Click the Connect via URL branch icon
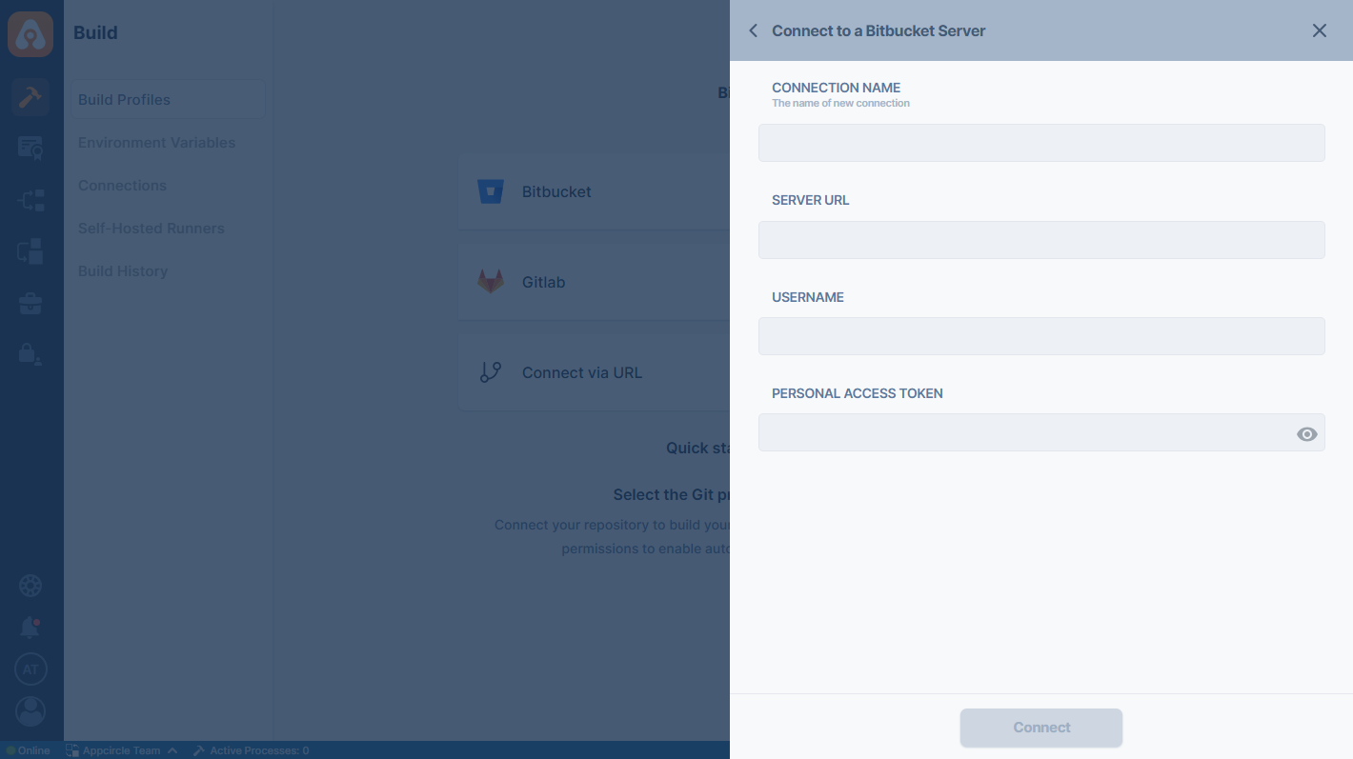This screenshot has height=759, width=1353. click(491, 372)
